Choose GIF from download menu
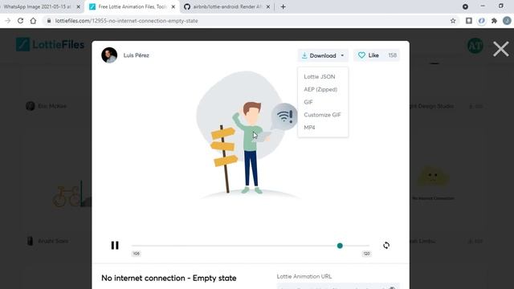The height and width of the screenshot is (289, 514). pyautogui.click(x=308, y=102)
